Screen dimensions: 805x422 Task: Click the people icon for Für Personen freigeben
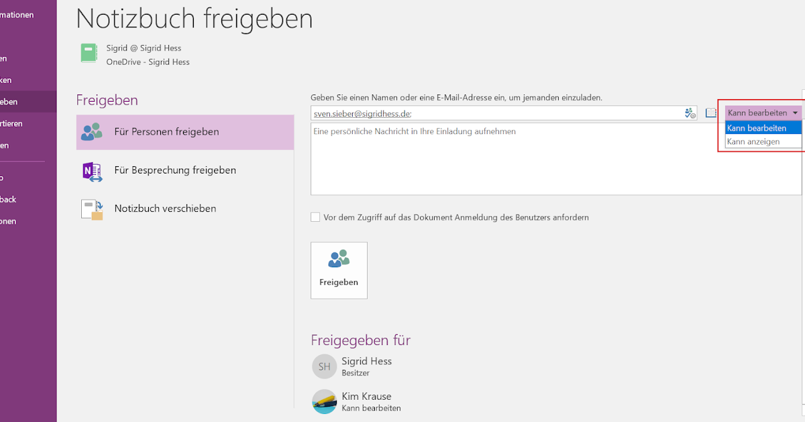point(91,132)
